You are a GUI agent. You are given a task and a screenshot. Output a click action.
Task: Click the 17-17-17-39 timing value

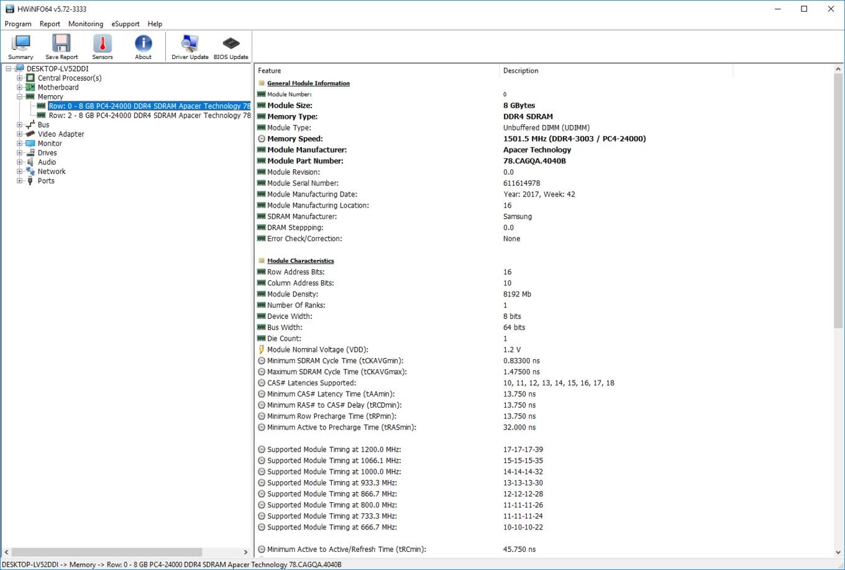(523, 449)
